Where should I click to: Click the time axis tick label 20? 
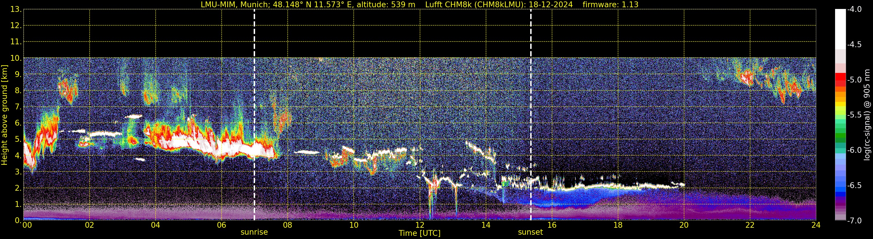[x=684, y=225]
